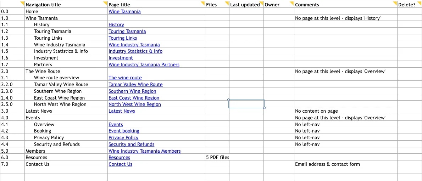Select the 'Last updated' header cell

(246, 5)
